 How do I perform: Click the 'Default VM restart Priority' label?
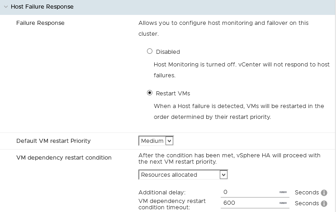(53, 141)
